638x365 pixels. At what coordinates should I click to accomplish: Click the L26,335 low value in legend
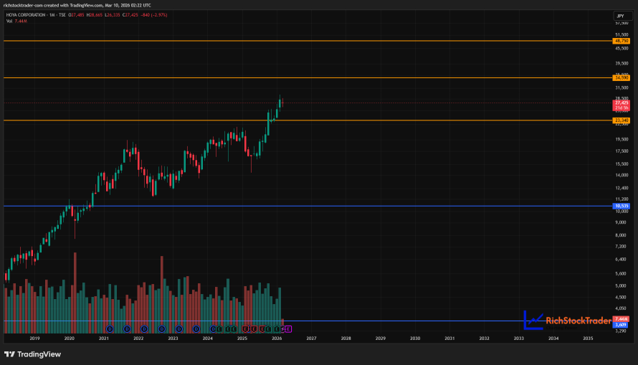point(113,15)
